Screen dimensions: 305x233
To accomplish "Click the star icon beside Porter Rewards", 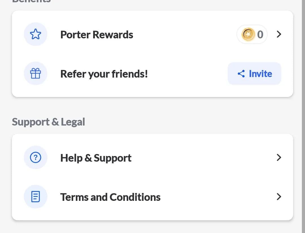I will pyautogui.click(x=36, y=34).
